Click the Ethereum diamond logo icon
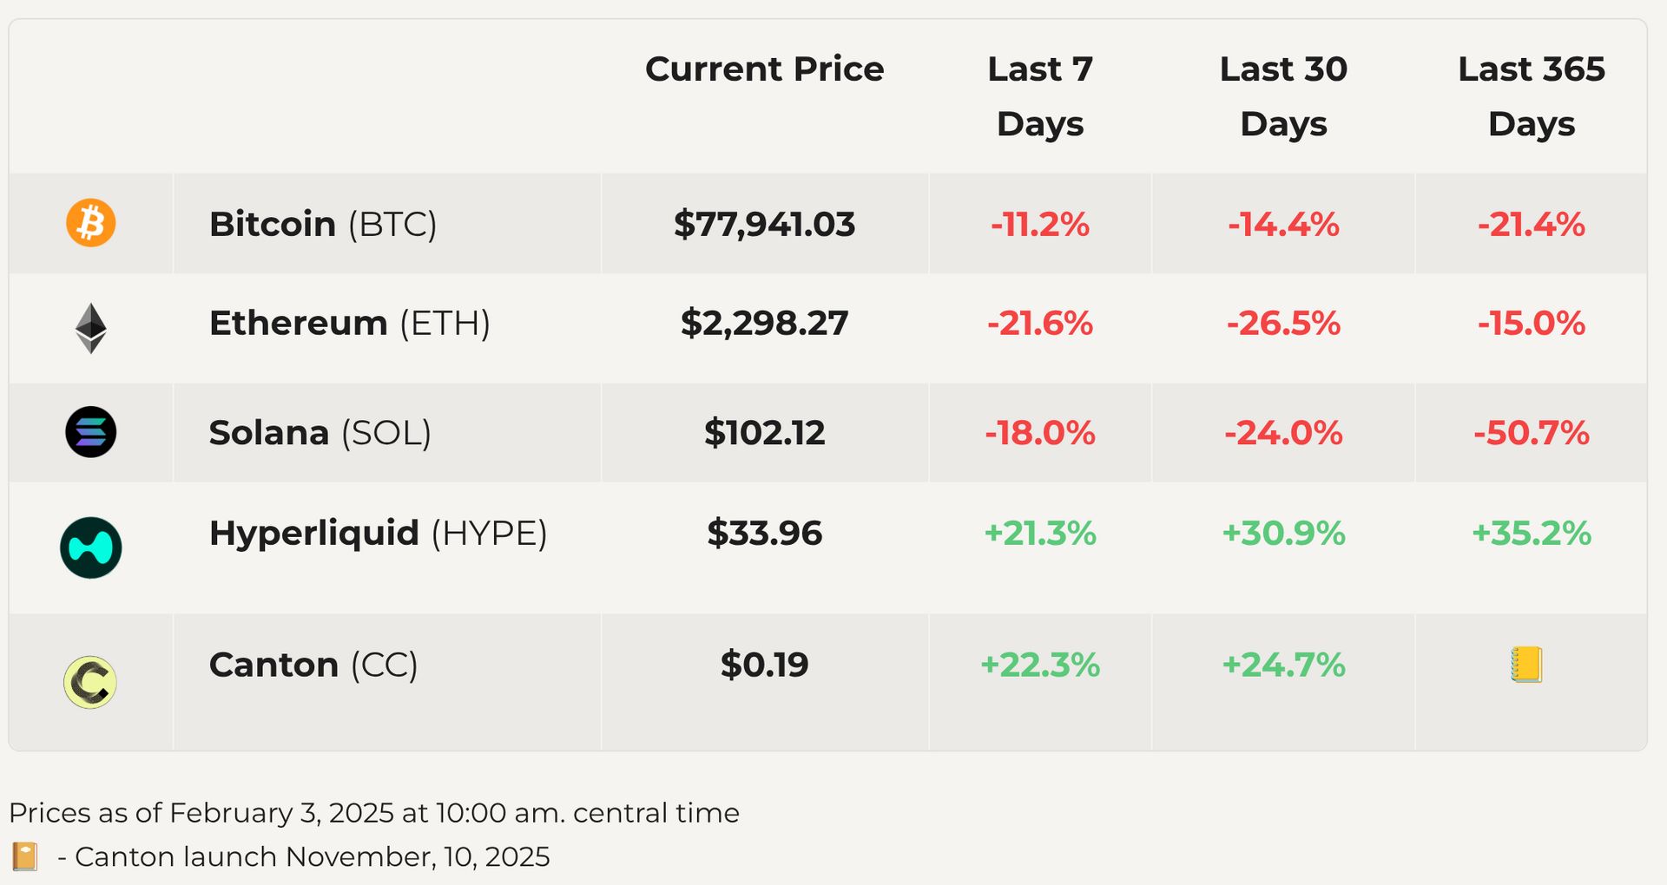 click(90, 328)
